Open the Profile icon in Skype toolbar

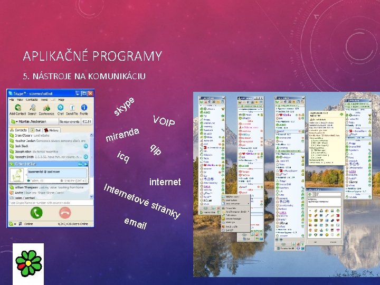point(84,110)
